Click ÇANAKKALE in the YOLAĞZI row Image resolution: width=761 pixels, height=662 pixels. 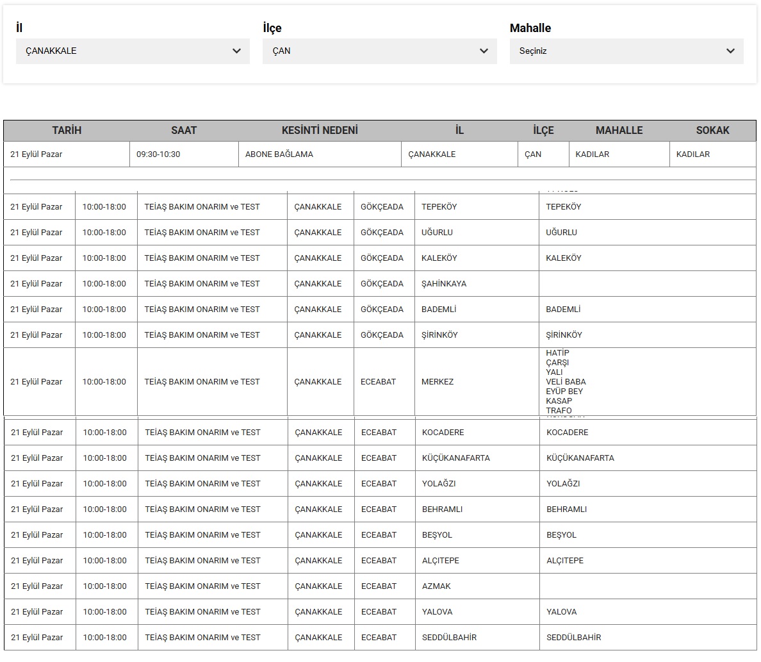[x=318, y=484]
